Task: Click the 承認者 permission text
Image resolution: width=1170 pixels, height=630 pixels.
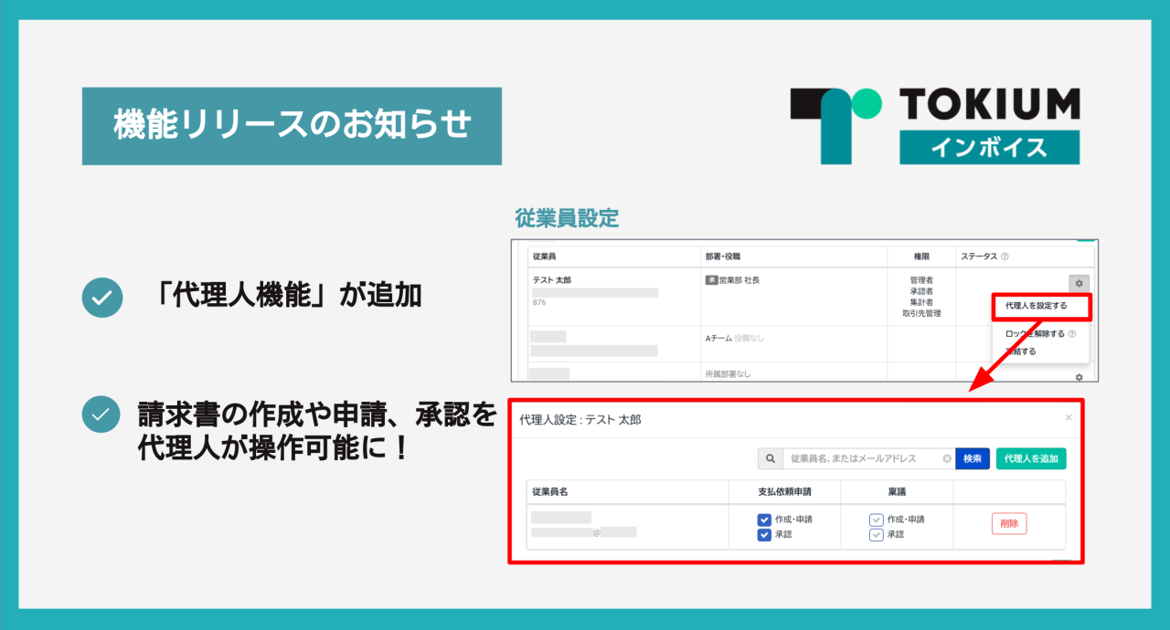Action: (x=920, y=291)
